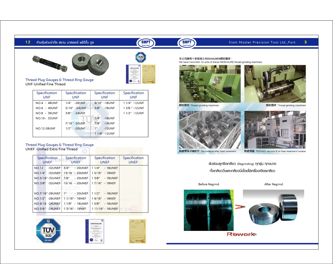Click the cell 'NO.5/8 " -24UNEF'
This screenshot has width=333, height=264.
(x=47, y=209)
